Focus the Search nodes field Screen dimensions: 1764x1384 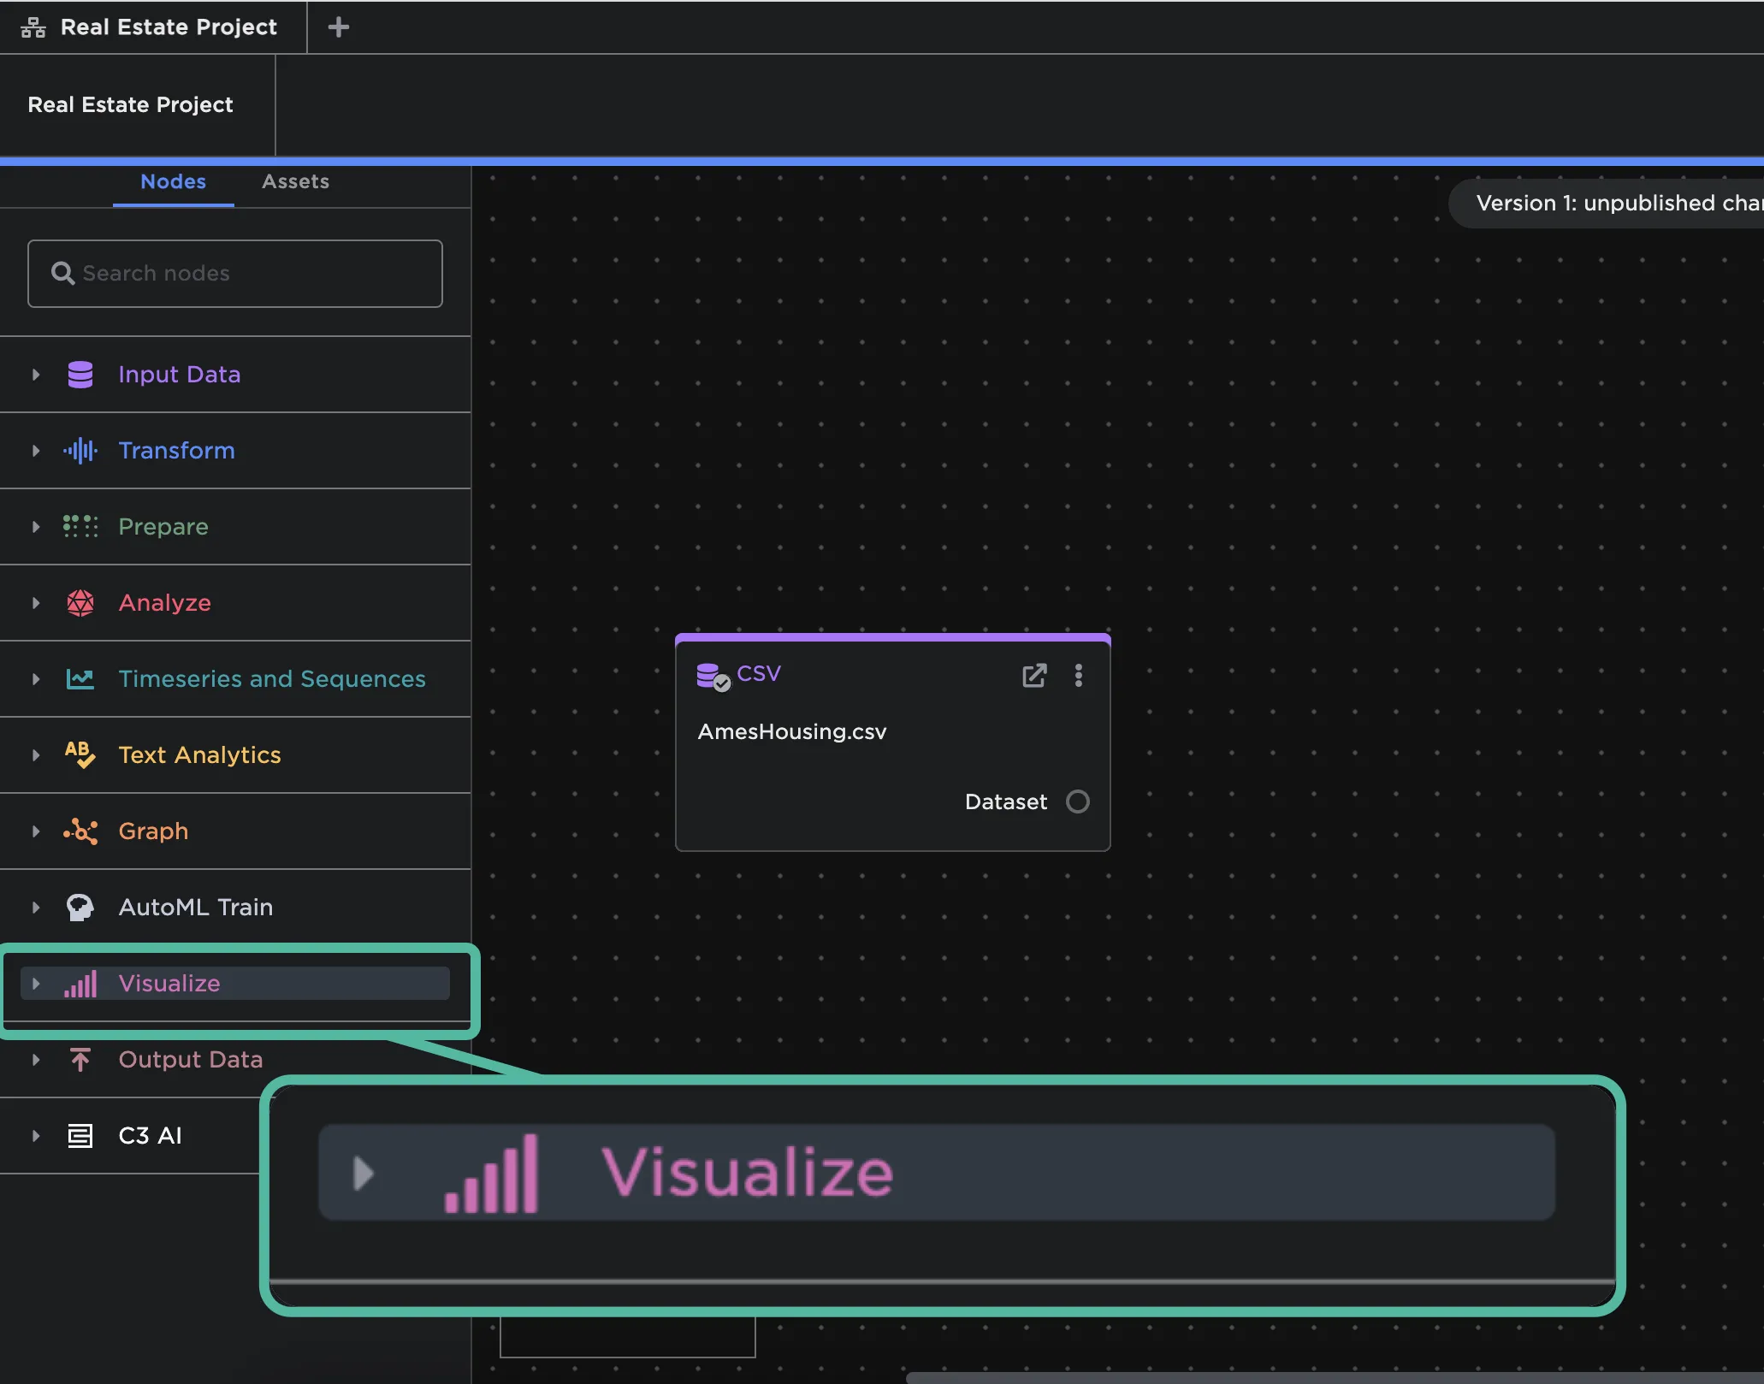(235, 274)
